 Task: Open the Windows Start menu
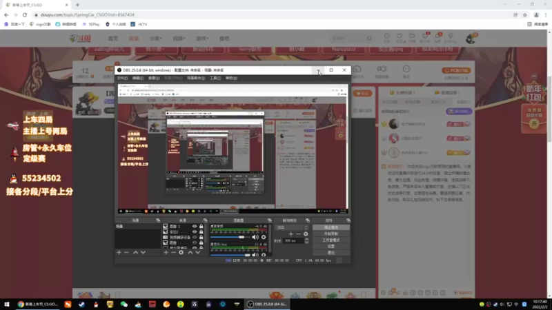(x=7, y=304)
